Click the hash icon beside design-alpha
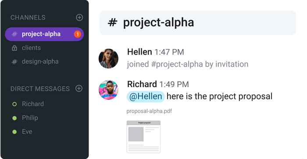This screenshot has width=307, height=159. click(x=14, y=62)
